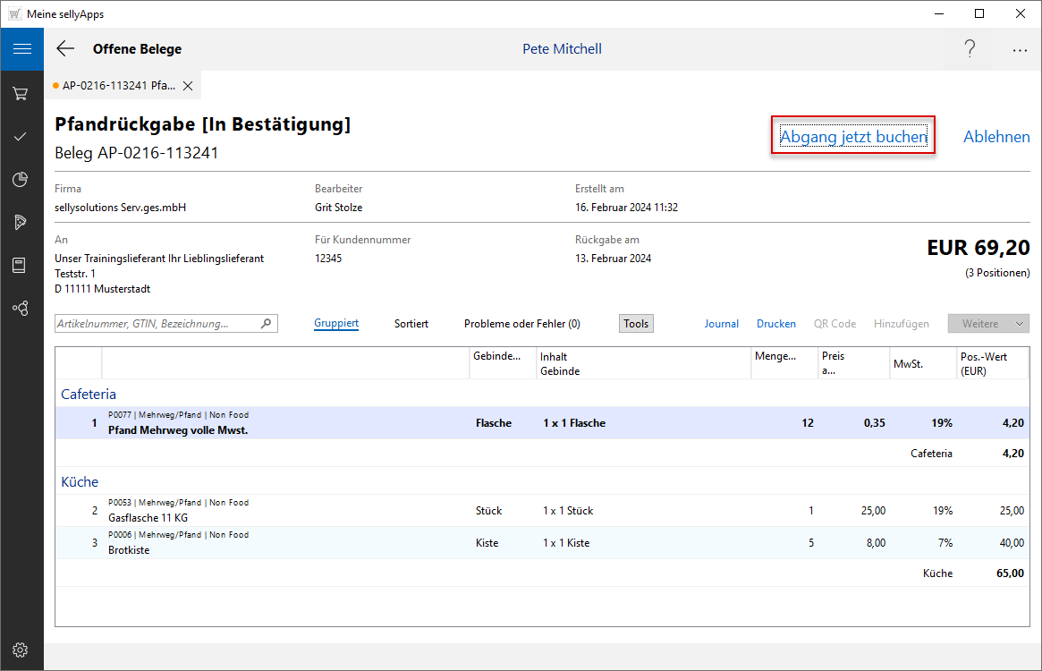Switch to Sortiert view
1042x671 pixels.
pos(411,324)
